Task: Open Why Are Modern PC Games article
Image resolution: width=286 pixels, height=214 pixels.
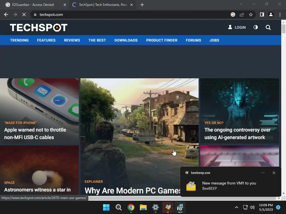Action: point(132,191)
